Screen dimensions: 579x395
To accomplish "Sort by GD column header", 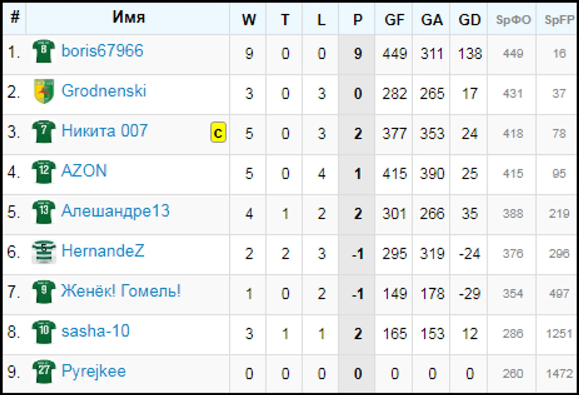I will click(470, 20).
